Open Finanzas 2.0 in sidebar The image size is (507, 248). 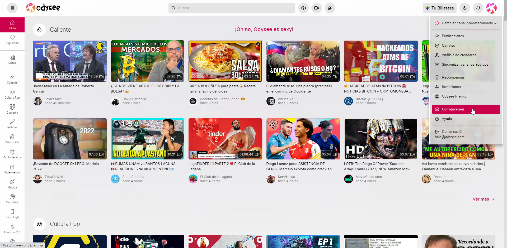(12, 229)
